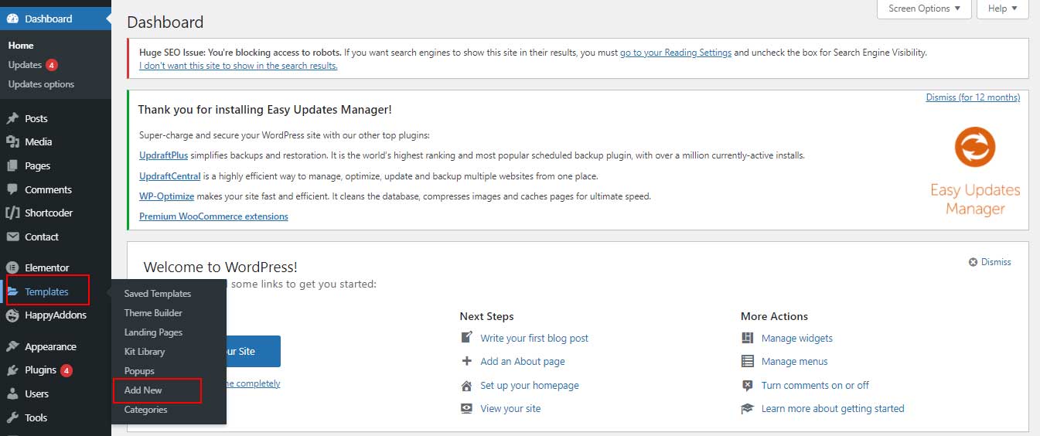The image size is (1040, 436).
Task: Select Theme Builder from Templates flyout
Action: pyautogui.click(x=153, y=313)
